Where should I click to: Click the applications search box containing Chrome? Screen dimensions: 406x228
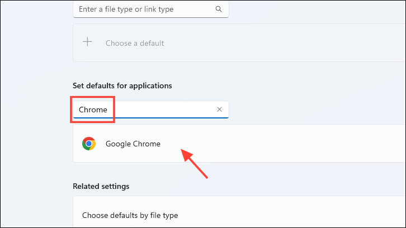pos(150,110)
